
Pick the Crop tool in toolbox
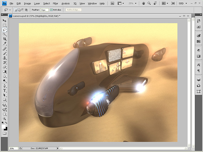5,39
